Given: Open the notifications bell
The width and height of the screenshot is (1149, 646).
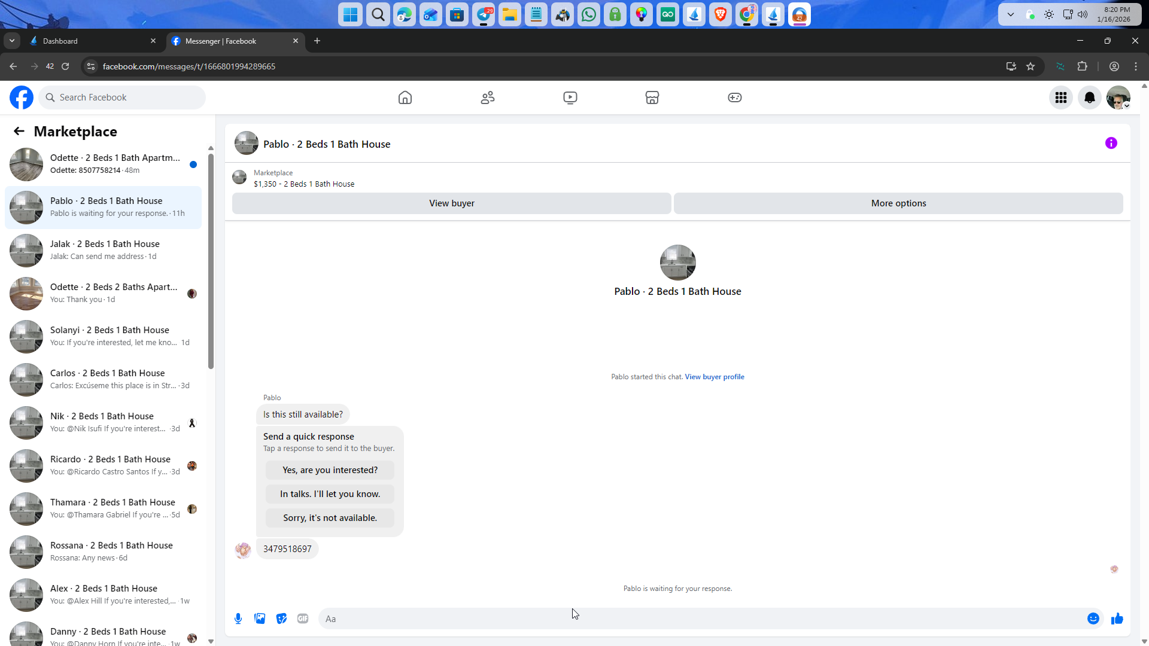Looking at the screenshot, I should [1090, 97].
